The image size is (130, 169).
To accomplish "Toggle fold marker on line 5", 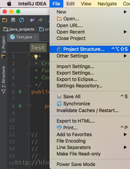I will (x=29, y=85).
